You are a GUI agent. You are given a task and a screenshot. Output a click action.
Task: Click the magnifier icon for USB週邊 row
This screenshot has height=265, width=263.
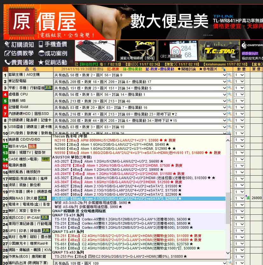229,127
